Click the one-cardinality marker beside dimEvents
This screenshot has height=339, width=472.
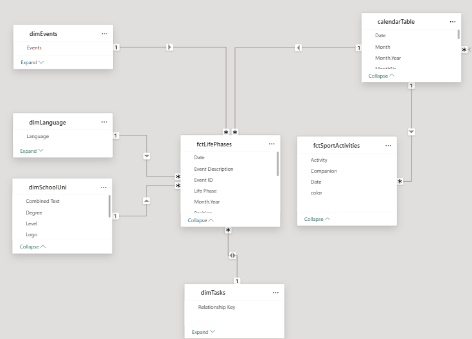(x=116, y=48)
